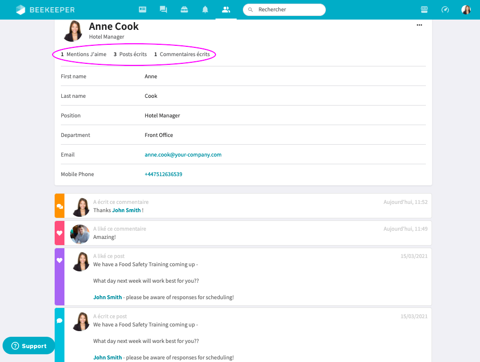
Task: Open the chat messages icon
Action: pyautogui.click(x=163, y=10)
